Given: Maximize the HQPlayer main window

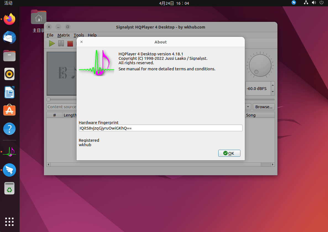Looking at the screenshot, I should 68,27.
